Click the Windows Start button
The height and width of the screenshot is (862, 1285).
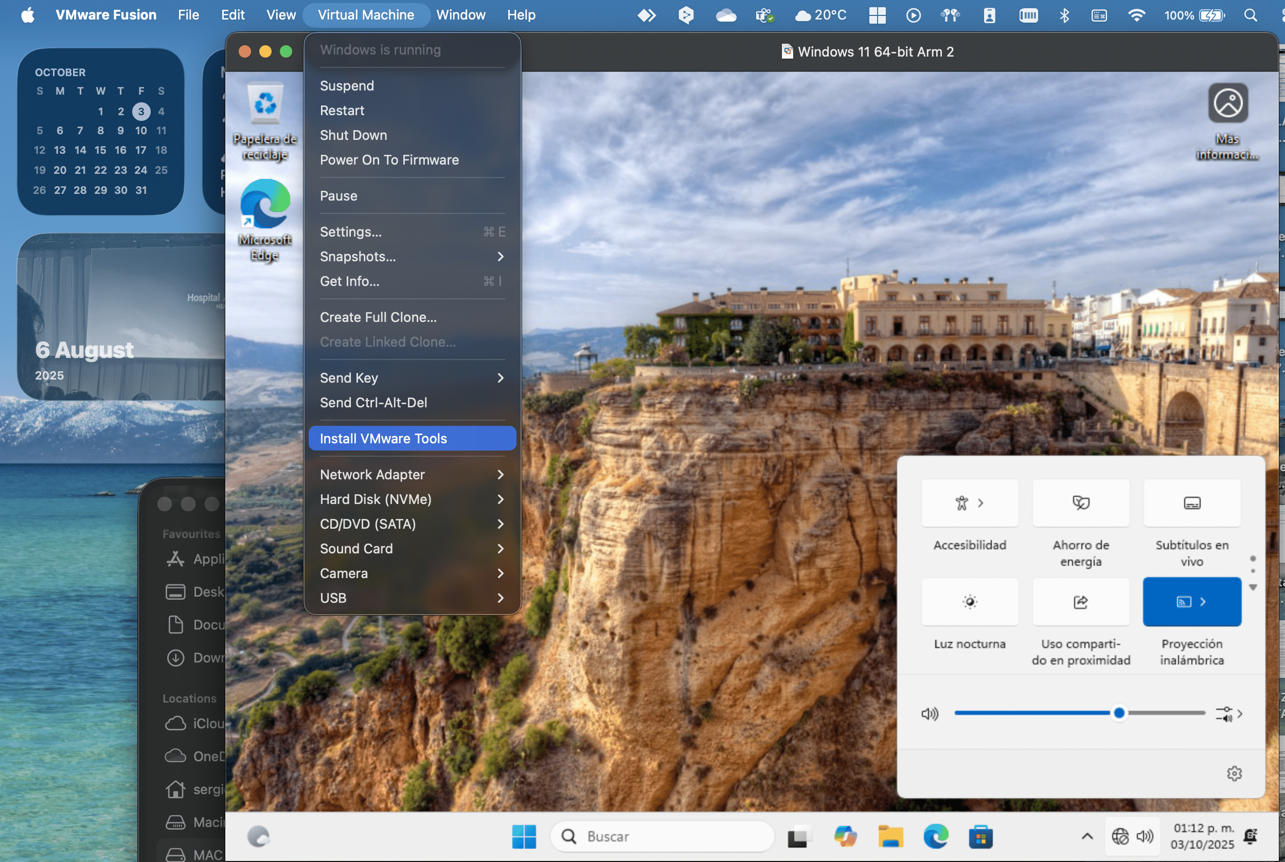(x=524, y=836)
